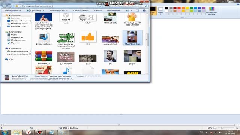Open Загрузки in the navigation pane
The width and height of the screenshot is (240, 135).
(16, 18)
